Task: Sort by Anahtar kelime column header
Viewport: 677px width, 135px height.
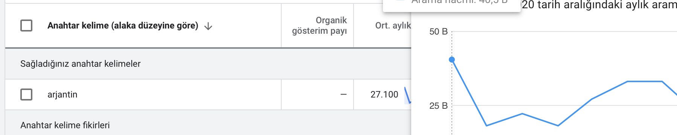Action: 123,25
